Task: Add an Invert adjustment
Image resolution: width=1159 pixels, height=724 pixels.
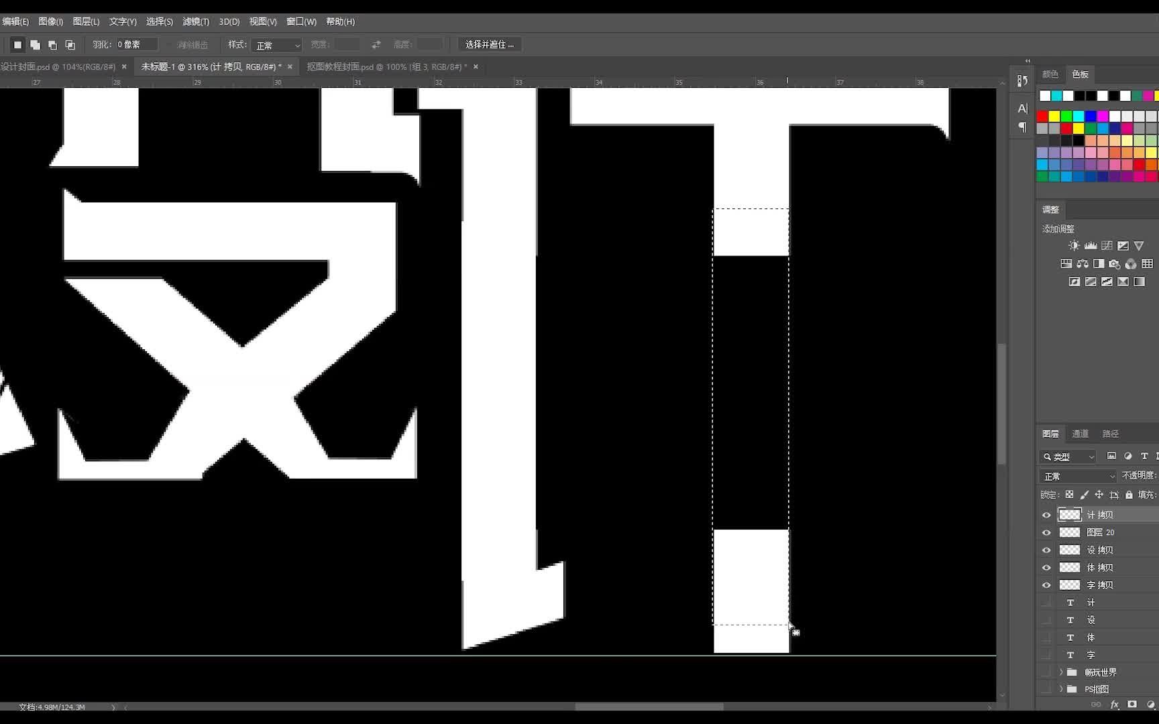Action: pos(1074,282)
